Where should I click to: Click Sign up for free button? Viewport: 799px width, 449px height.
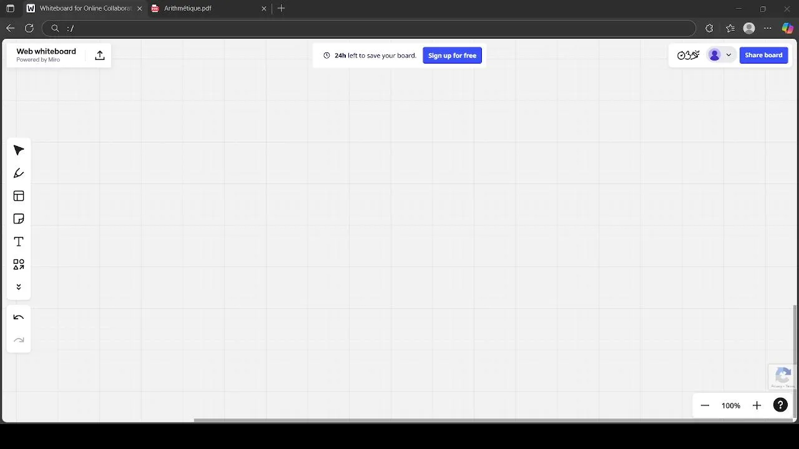click(452, 56)
